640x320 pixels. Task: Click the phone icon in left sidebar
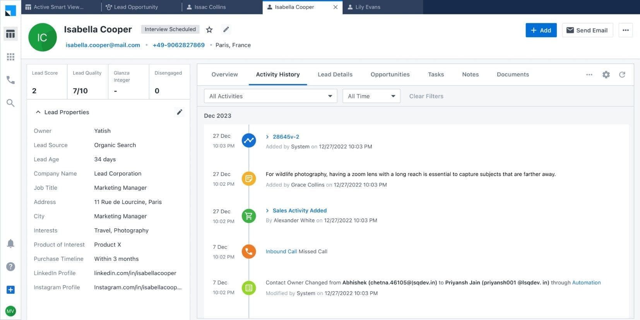10,80
